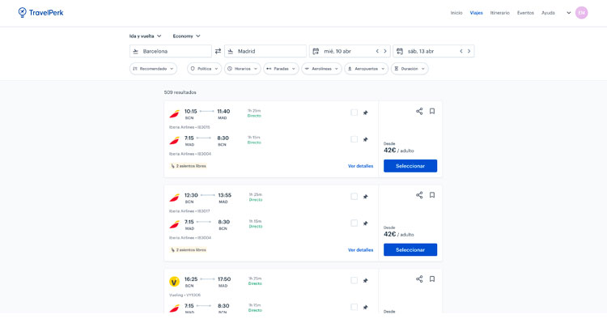
Task: Tick checkbox for 10:15 outbound flight
Action: [x=354, y=113]
